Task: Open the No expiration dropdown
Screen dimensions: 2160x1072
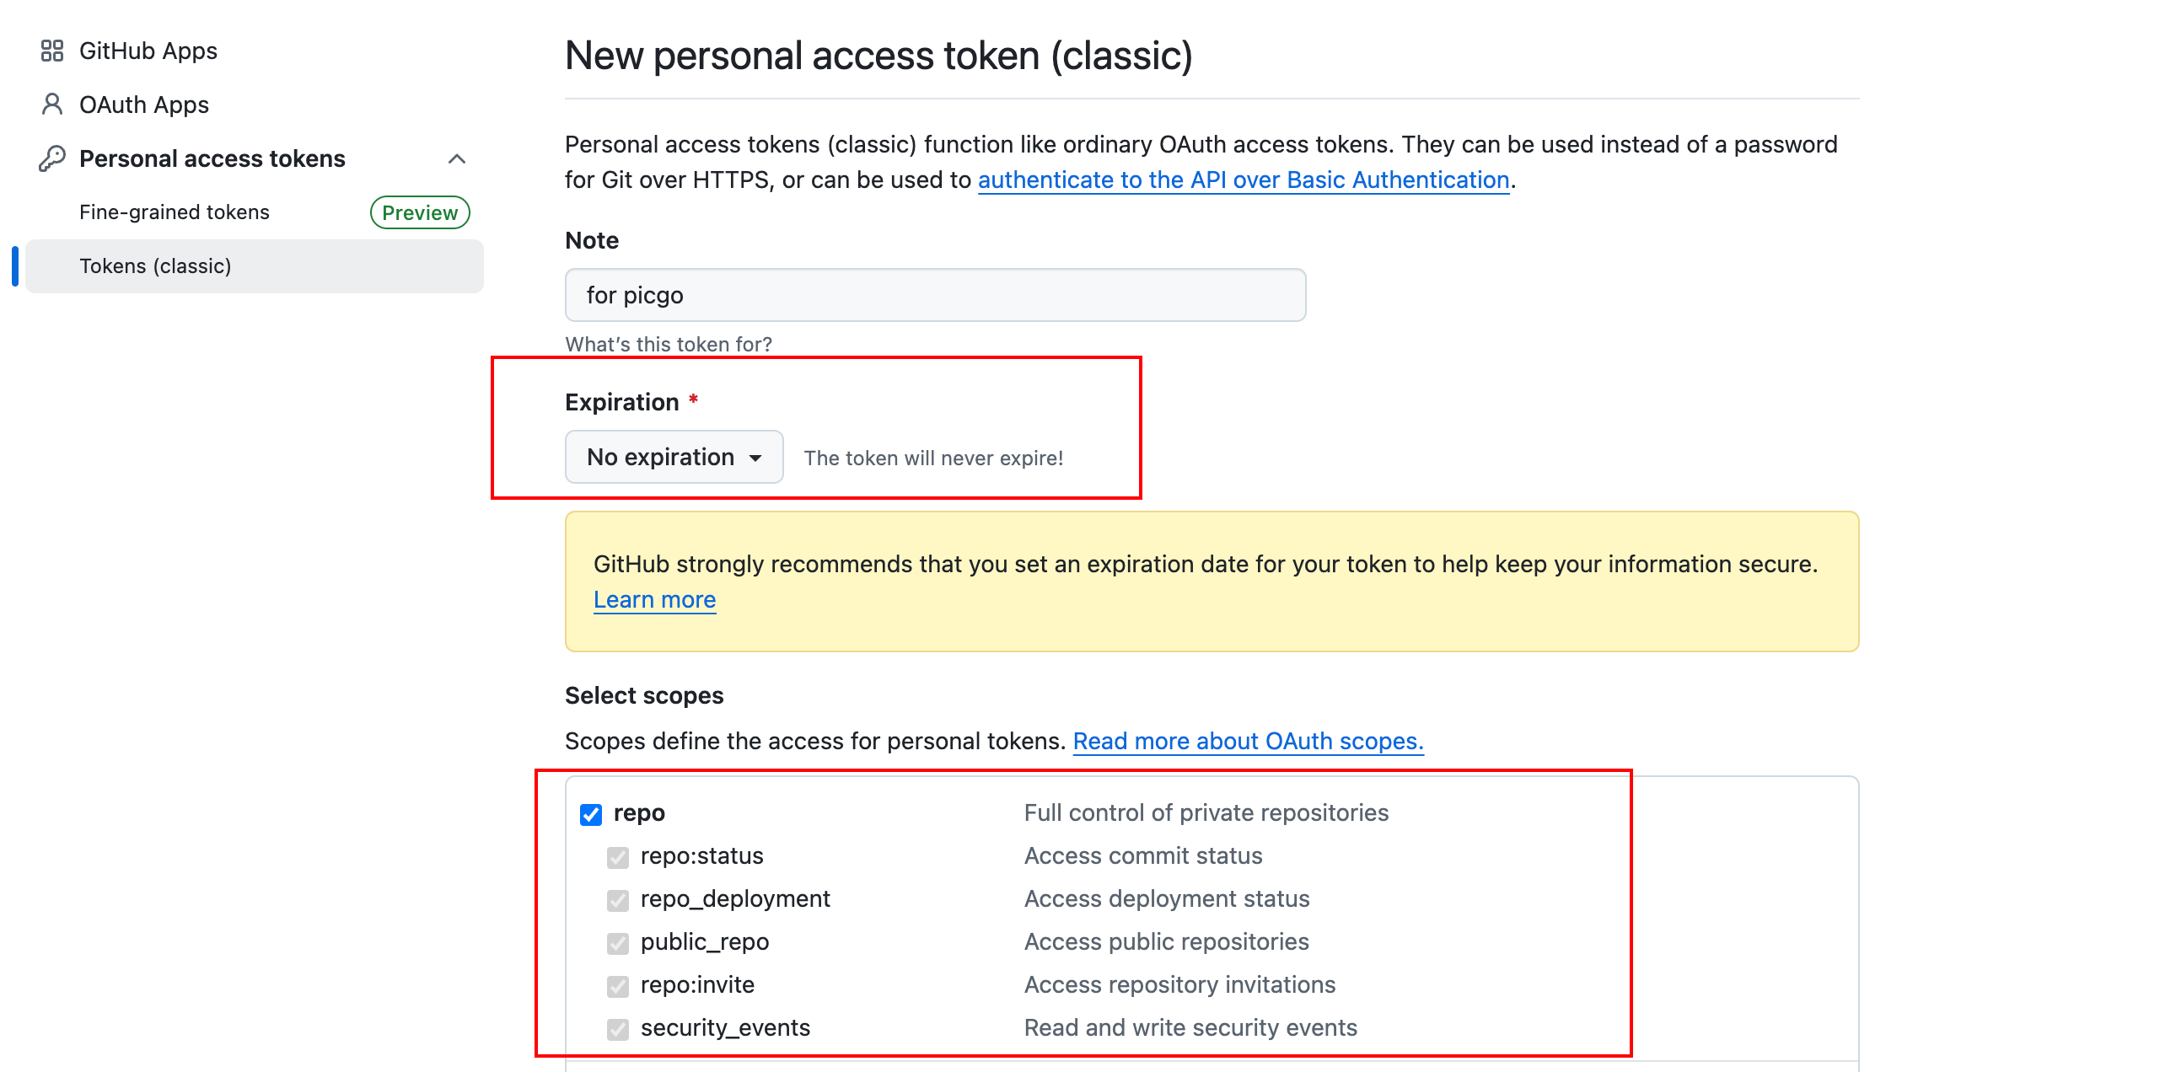Action: pos(674,457)
